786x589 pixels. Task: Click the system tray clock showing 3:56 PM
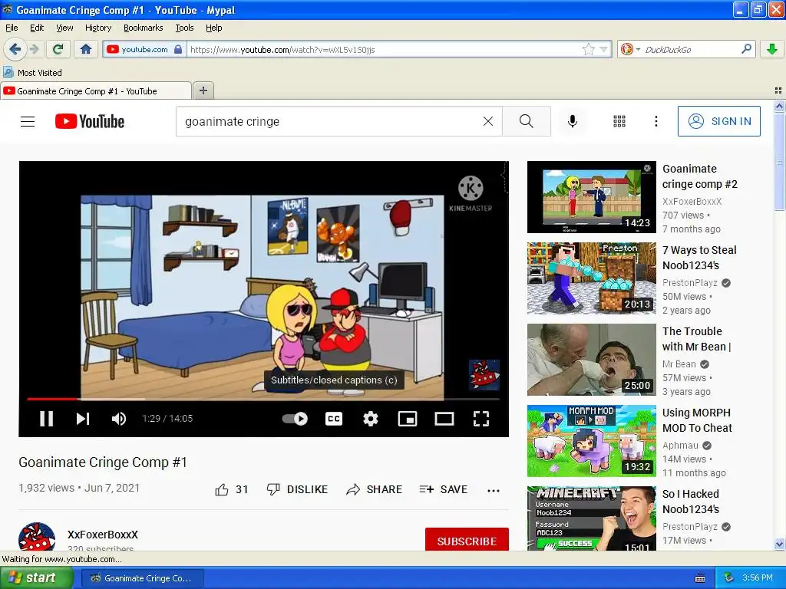pyautogui.click(x=758, y=577)
